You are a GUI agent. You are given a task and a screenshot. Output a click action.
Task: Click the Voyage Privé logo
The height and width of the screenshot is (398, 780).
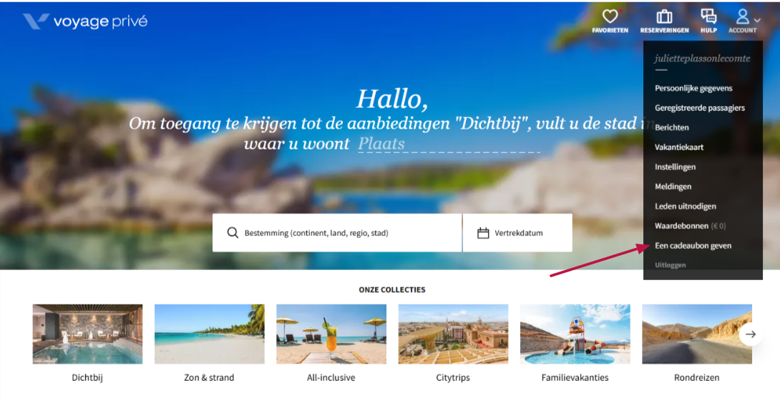point(85,21)
